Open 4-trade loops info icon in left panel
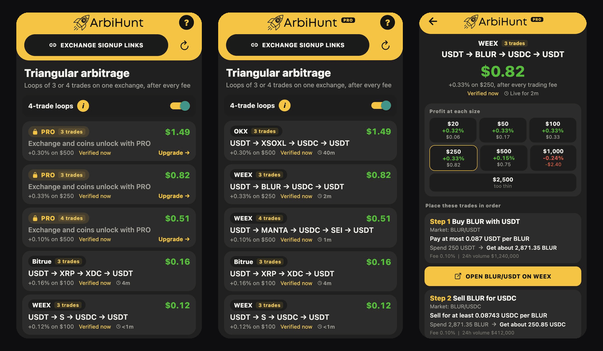Viewport: 603px width, 351px height. (83, 106)
